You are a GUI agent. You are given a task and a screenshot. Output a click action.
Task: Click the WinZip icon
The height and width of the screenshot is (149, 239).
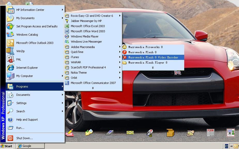[x=10, y=51]
